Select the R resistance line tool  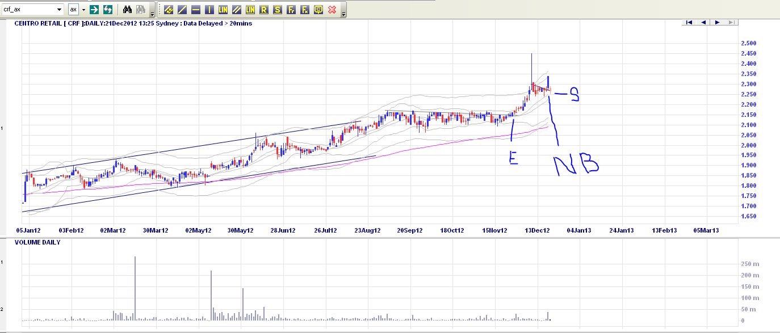click(x=264, y=10)
